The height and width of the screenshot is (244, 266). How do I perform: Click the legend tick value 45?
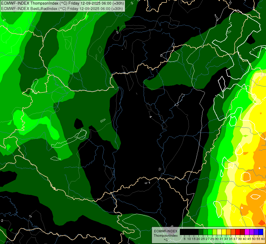pyautogui.click(x=249, y=239)
